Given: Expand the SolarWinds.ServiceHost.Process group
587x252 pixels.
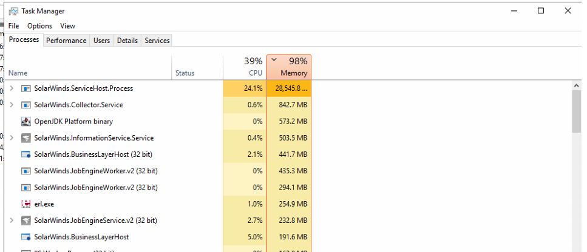Looking at the screenshot, I should click(x=12, y=88).
